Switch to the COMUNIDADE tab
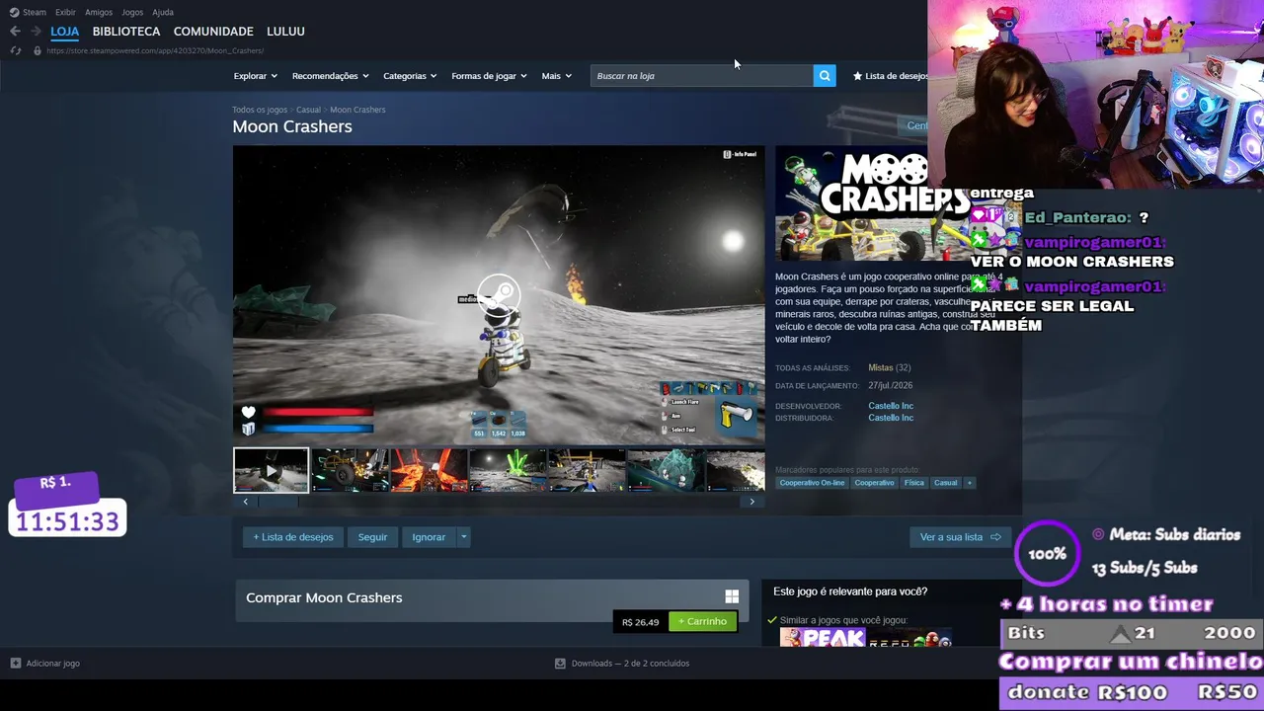Image resolution: width=1264 pixels, height=711 pixels. tap(213, 32)
